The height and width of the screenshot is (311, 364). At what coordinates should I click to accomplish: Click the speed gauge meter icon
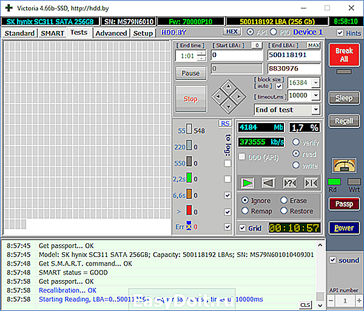[344, 166]
